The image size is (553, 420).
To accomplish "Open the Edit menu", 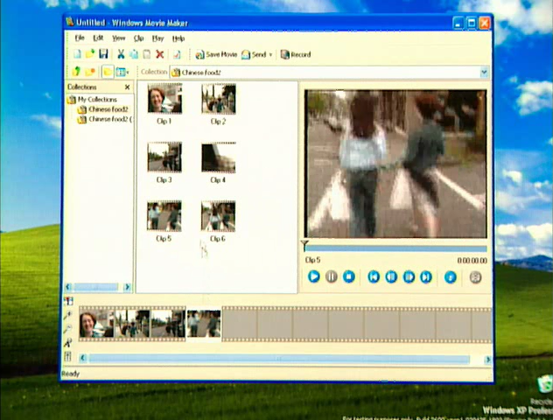I will pos(98,38).
